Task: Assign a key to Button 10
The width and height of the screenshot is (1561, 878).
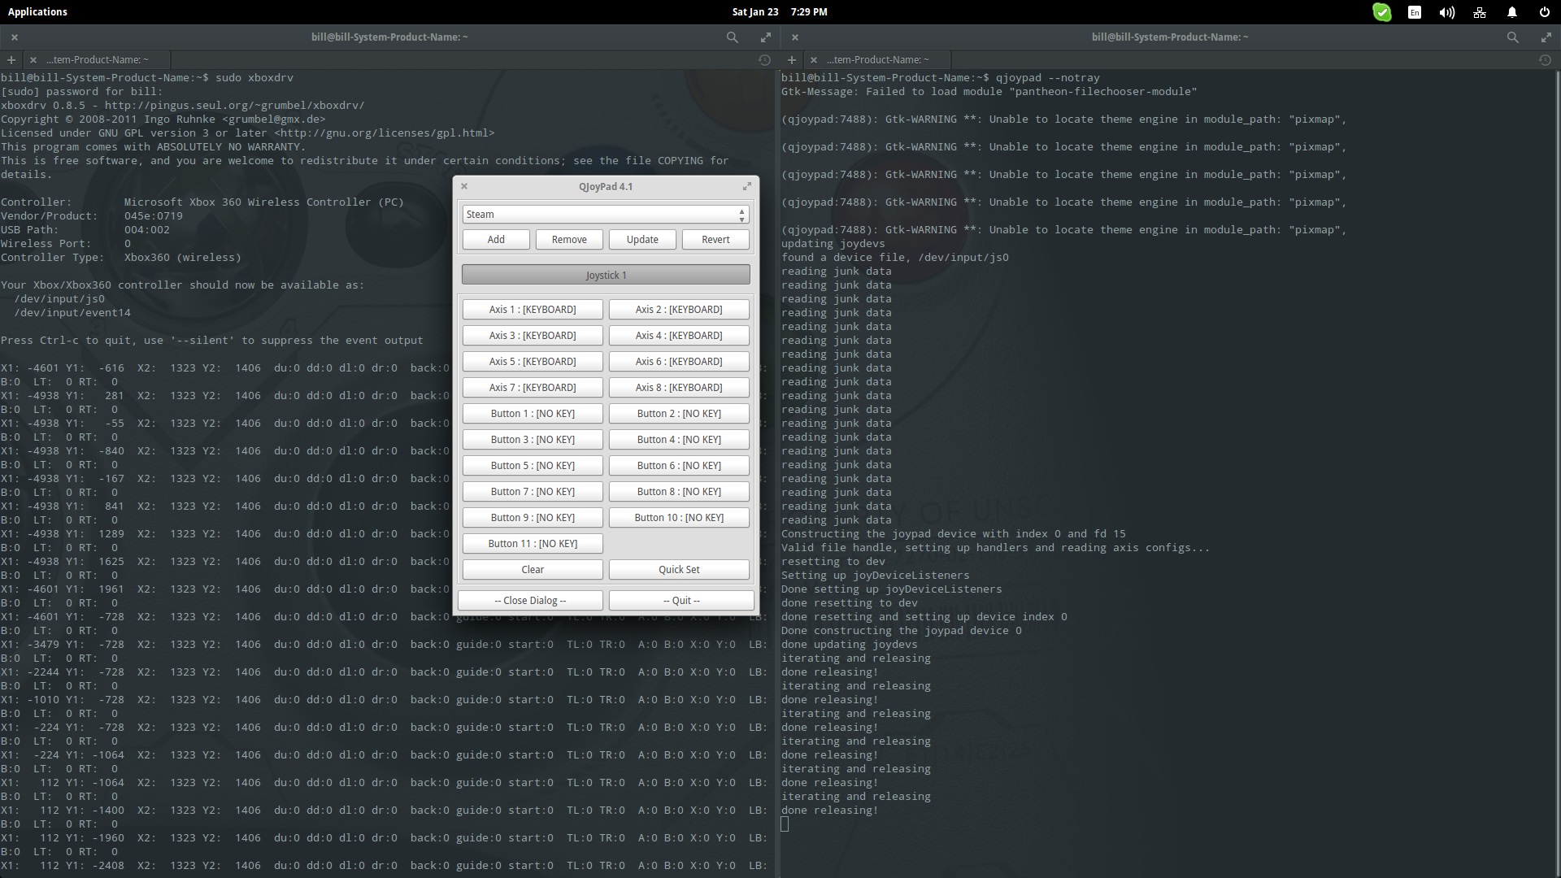Action: pos(679,518)
